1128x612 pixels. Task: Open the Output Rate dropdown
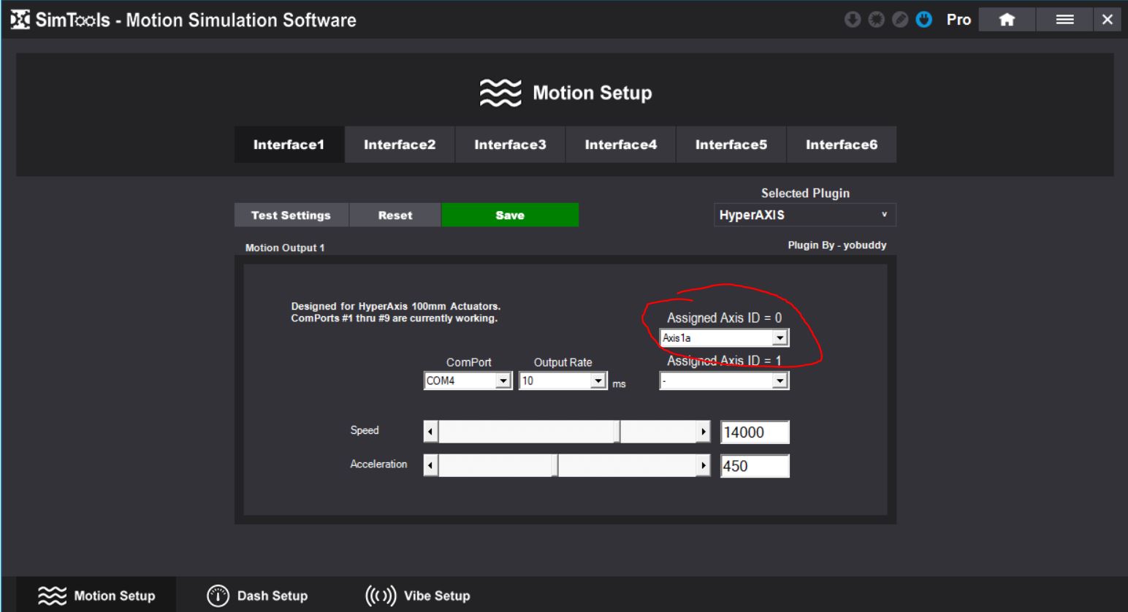click(x=563, y=380)
